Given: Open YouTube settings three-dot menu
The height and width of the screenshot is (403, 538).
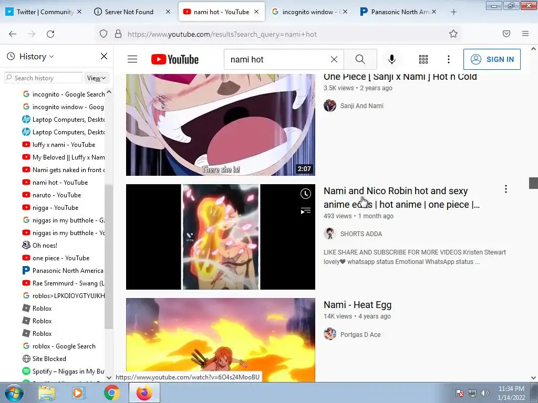Looking at the screenshot, I should click(x=449, y=59).
